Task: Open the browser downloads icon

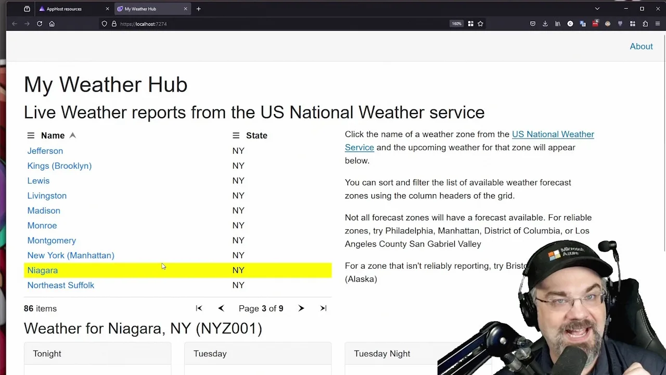Action: pyautogui.click(x=545, y=23)
